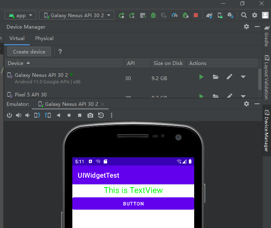Open Emulator panel settings gear

(246, 104)
